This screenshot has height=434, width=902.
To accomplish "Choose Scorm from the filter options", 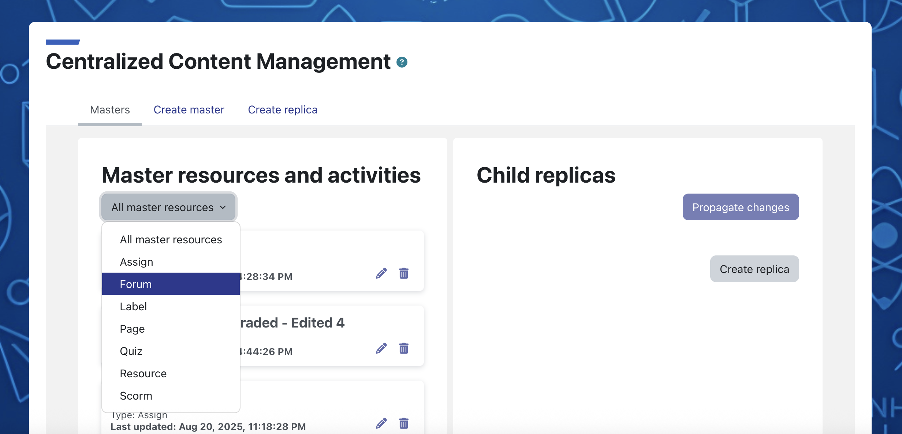I will click(x=171, y=396).
